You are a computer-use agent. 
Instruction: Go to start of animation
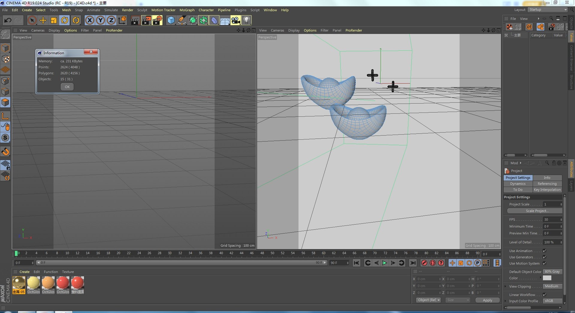(356, 263)
